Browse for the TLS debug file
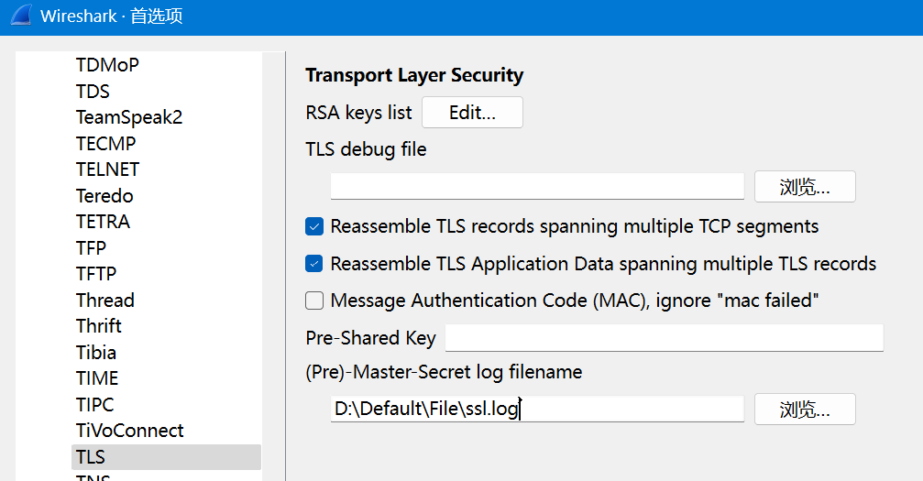 pos(804,187)
